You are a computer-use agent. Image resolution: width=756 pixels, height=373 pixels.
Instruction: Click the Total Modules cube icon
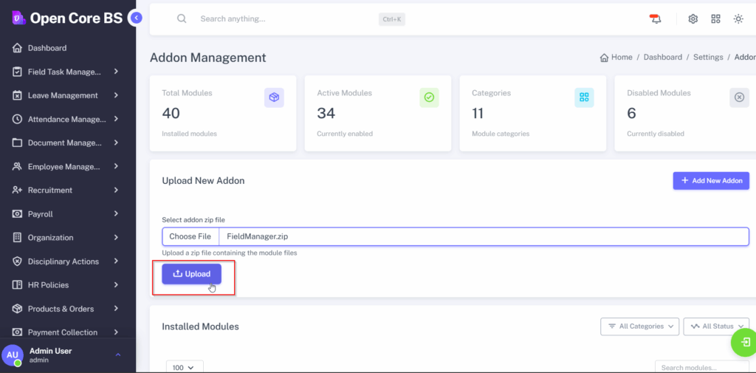pyautogui.click(x=274, y=97)
